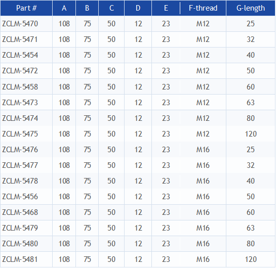Click part number ZCLM-5468
277x269 pixels.
coord(20,212)
